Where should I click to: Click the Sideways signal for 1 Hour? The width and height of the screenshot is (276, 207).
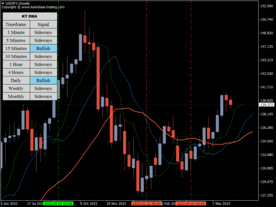(x=44, y=64)
